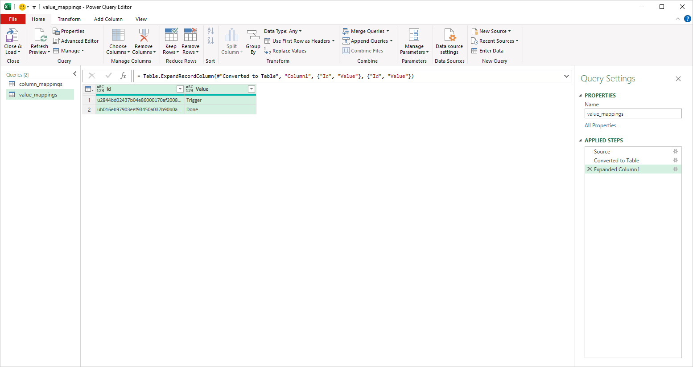
Task: Confirm the formula with the checkmark
Action: click(x=108, y=76)
